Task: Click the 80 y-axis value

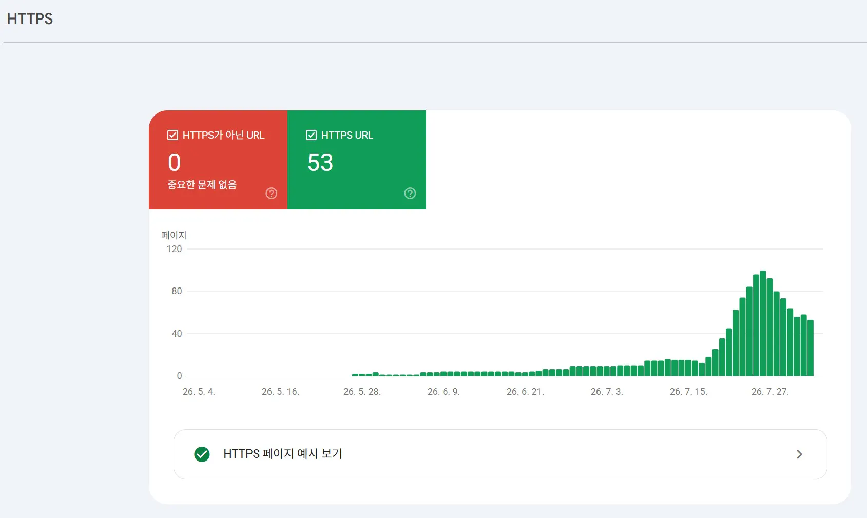Action: 177,291
